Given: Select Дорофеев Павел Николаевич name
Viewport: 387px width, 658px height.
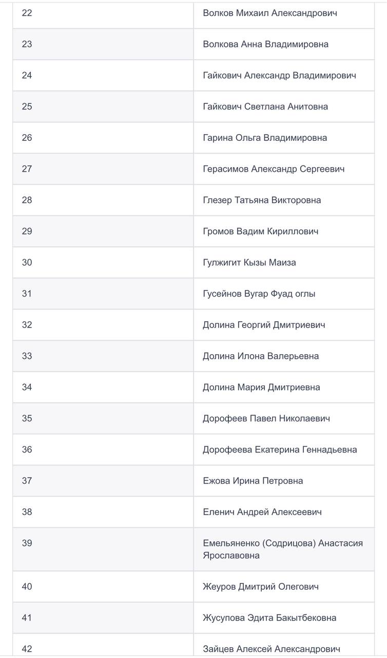Looking at the screenshot, I should pyautogui.click(x=266, y=418).
